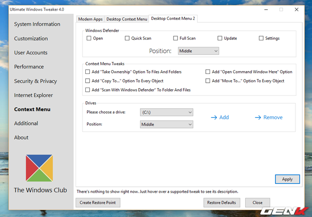This screenshot has height=217, width=312.
Task: Open the Performance section
Action: click(x=29, y=67)
